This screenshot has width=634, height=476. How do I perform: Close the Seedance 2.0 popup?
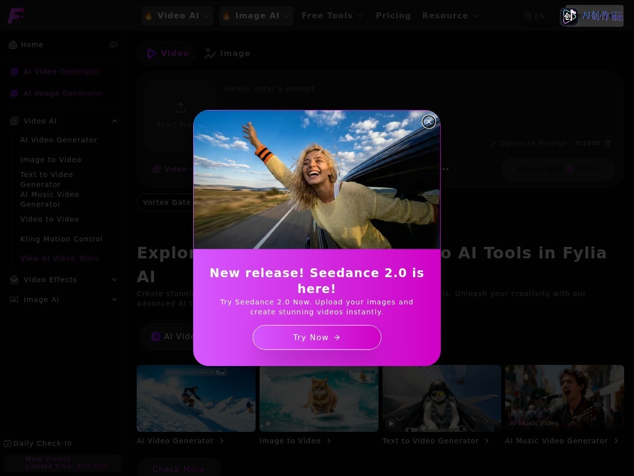point(429,121)
